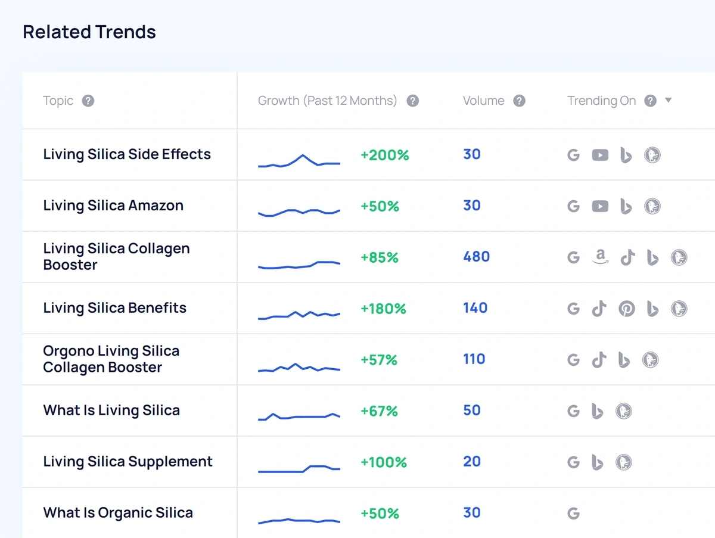Click the volume value 20
Image resolution: width=715 pixels, height=538 pixels.
(472, 462)
